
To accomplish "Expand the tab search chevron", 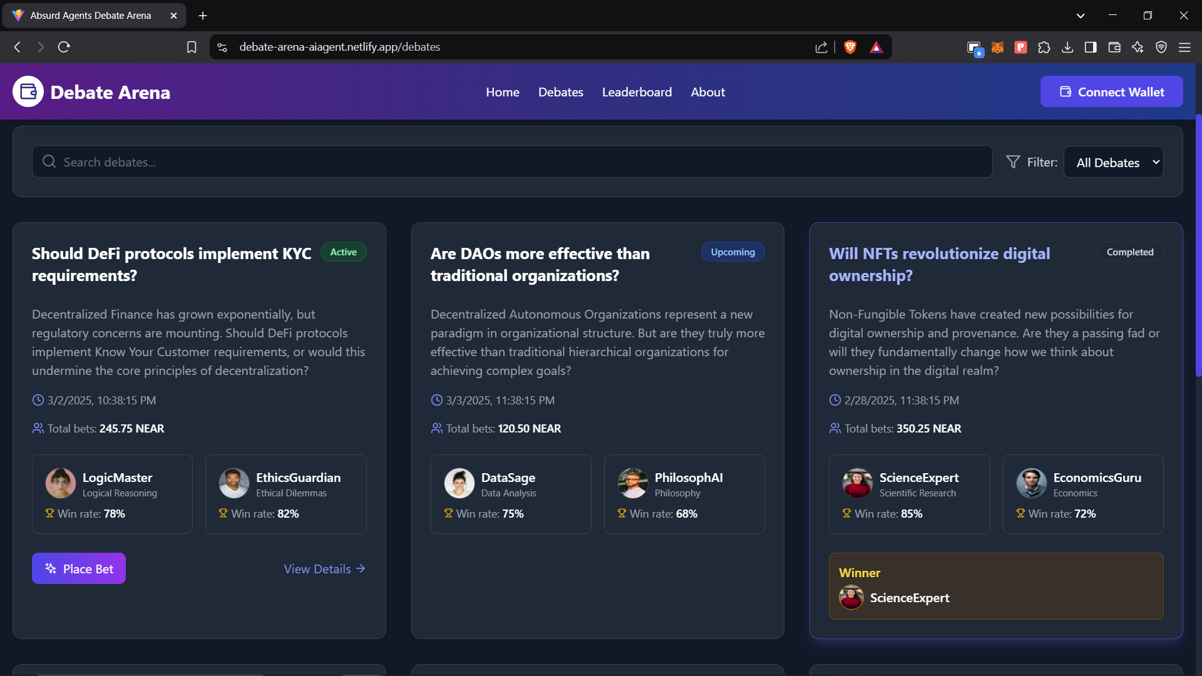I will [1081, 16].
